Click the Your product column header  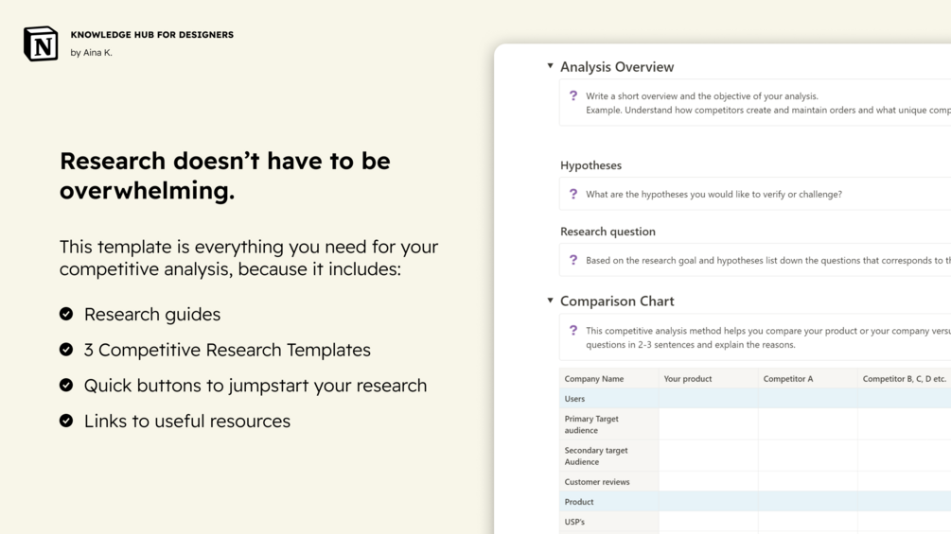point(688,379)
